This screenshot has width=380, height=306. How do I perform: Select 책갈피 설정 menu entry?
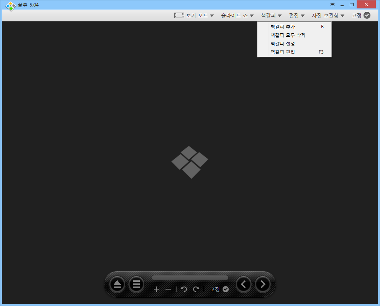click(294, 44)
